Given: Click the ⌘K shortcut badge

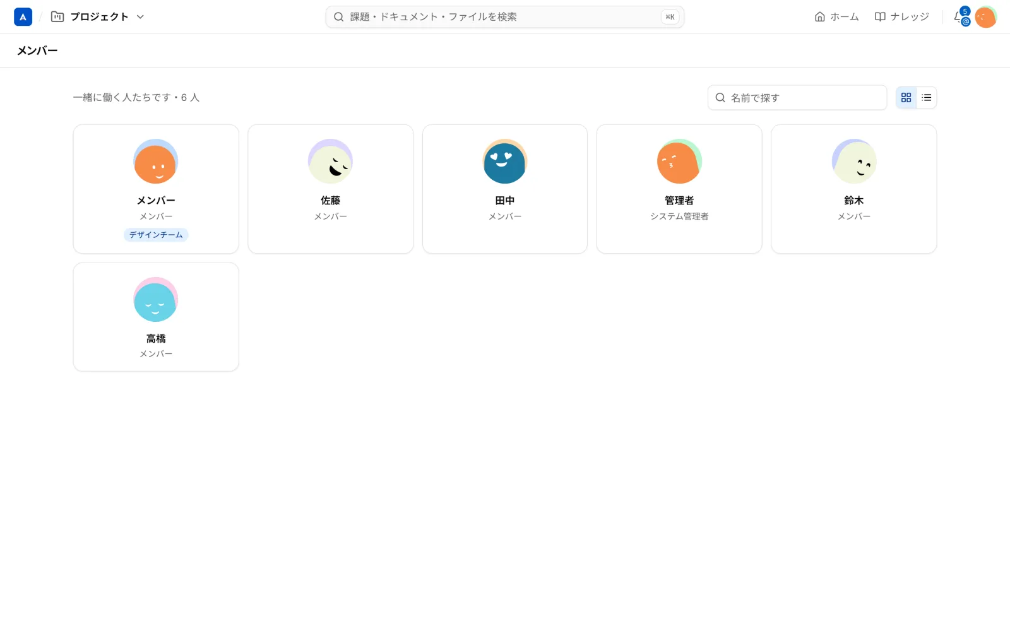Looking at the screenshot, I should click(670, 17).
